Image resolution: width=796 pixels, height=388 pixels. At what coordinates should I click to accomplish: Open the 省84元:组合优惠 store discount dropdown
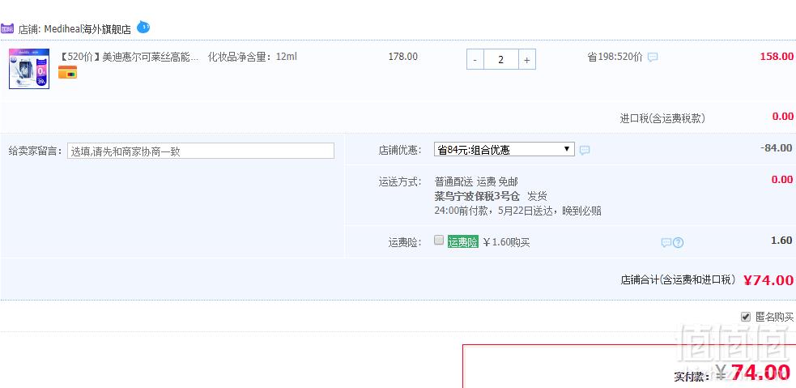[504, 149]
